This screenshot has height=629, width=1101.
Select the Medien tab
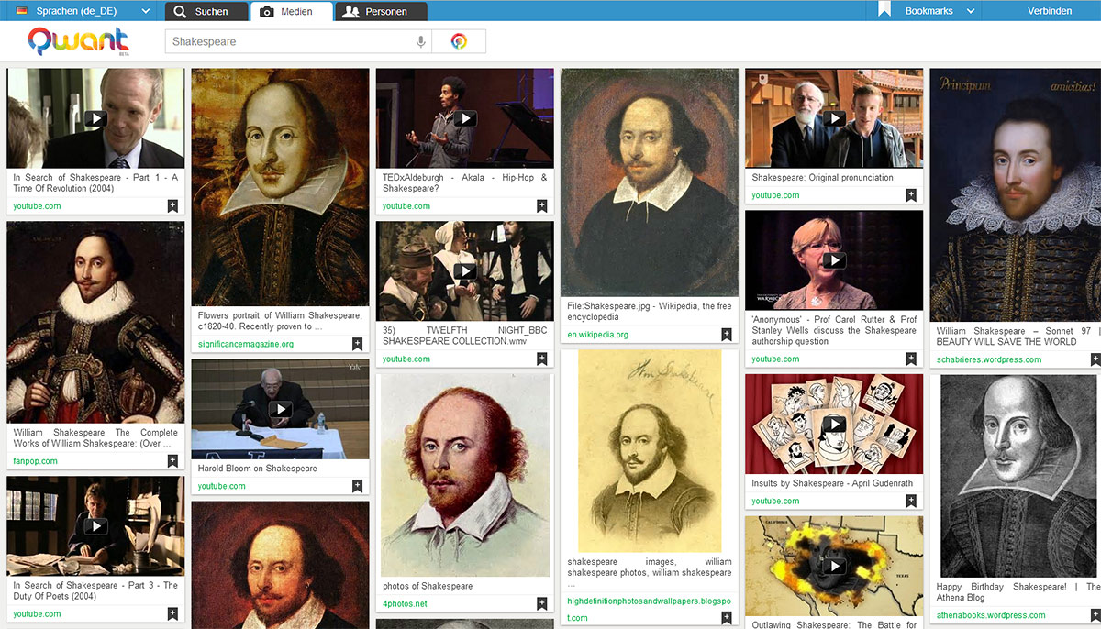(290, 11)
